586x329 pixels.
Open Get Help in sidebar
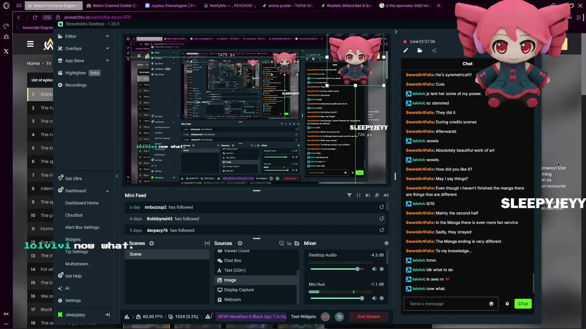pos(73,276)
